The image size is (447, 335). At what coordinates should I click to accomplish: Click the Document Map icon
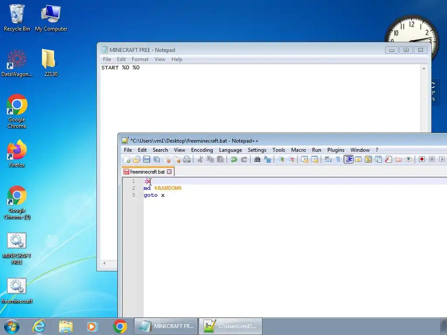pos(368,160)
